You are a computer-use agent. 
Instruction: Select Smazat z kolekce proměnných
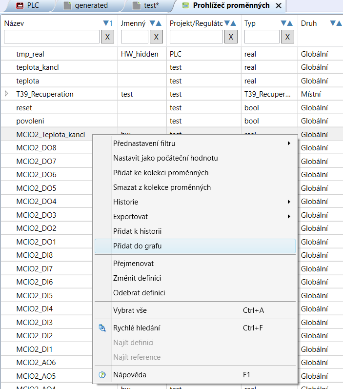pyautogui.click(x=195, y=187)
